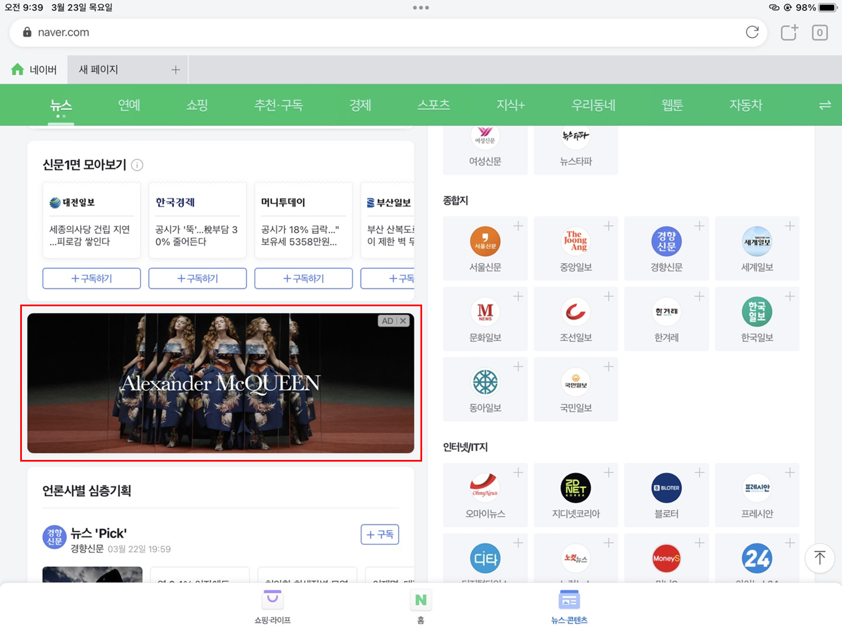Read 대전일보 headline 세종의사당 건립 지연
The width and height of the screenshot is (842, 631).
click(90, 236)
